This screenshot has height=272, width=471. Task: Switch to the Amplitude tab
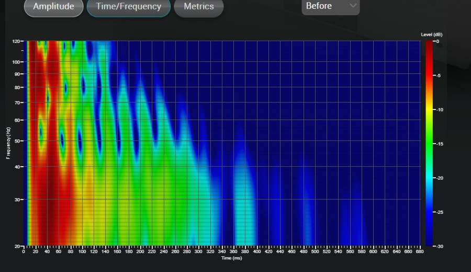53,6
